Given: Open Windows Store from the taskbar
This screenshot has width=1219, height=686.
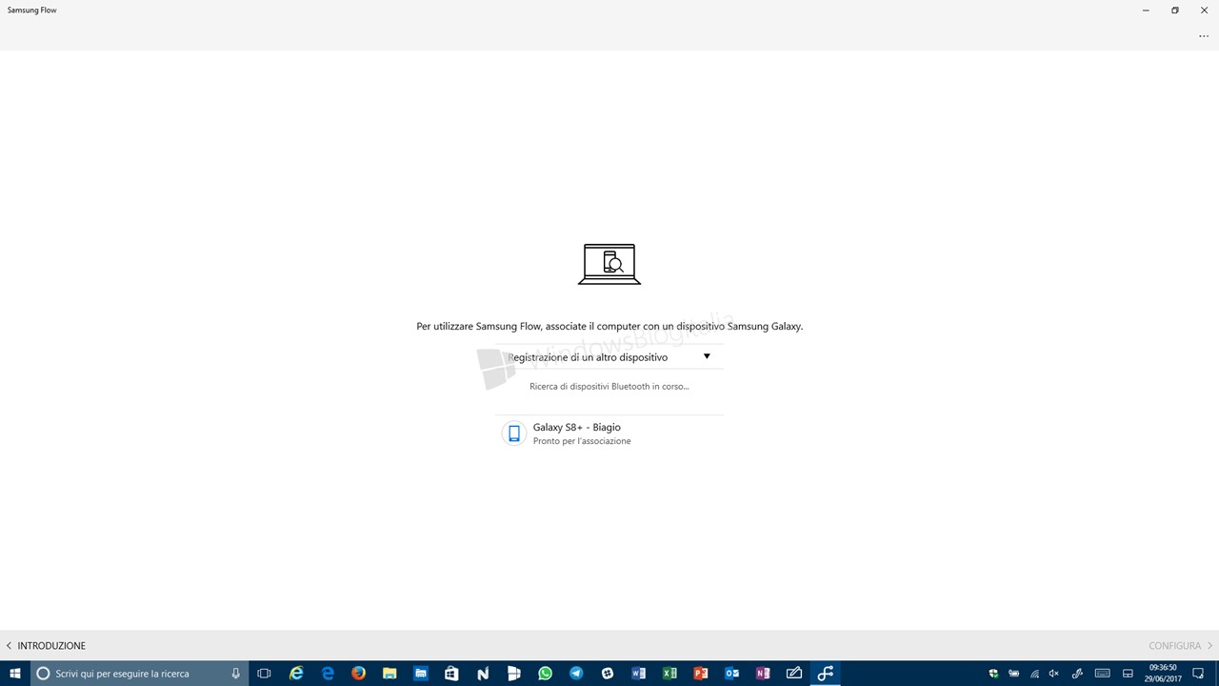Looking at the screenshot, I should pos(451,673).
